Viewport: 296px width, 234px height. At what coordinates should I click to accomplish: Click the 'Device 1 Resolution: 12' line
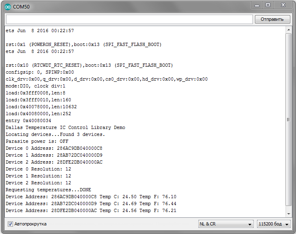point(38,176)
